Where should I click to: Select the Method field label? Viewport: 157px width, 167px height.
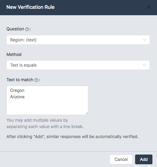pyautogui.click(x=14, y=54)
